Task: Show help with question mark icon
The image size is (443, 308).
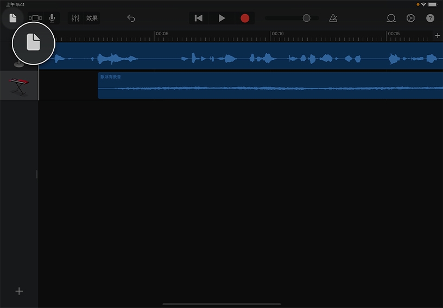Action: pos(430,18)
